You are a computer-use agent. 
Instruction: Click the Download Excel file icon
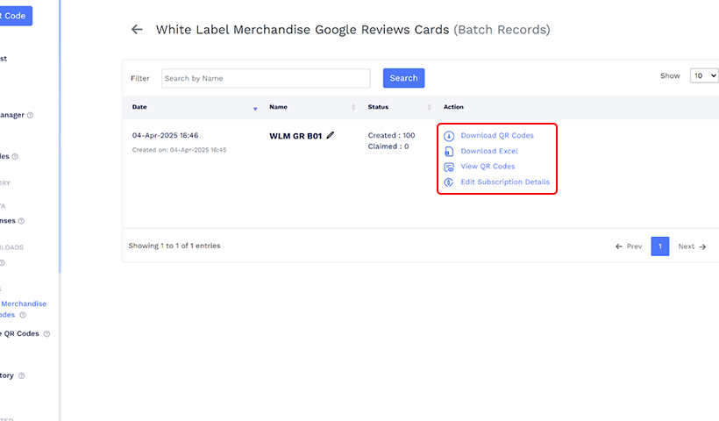pyautogui.click(x=449, y=152)
